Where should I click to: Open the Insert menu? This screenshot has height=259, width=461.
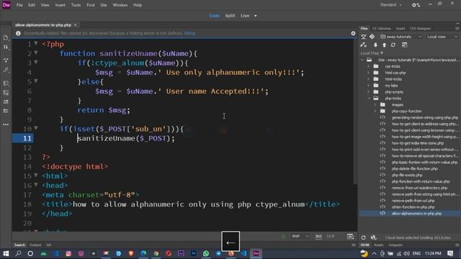coord(61,5)
